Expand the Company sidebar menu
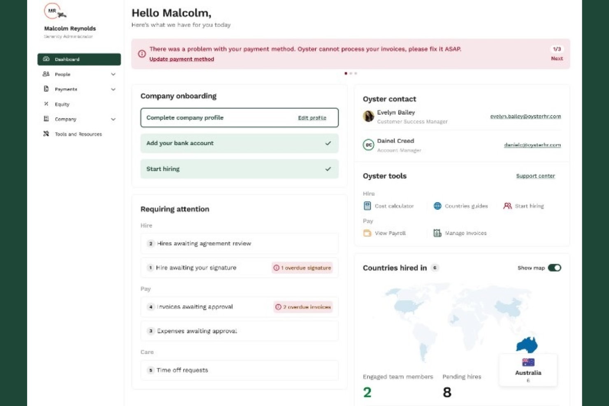The image size is (609, 406). coord(113,119)
